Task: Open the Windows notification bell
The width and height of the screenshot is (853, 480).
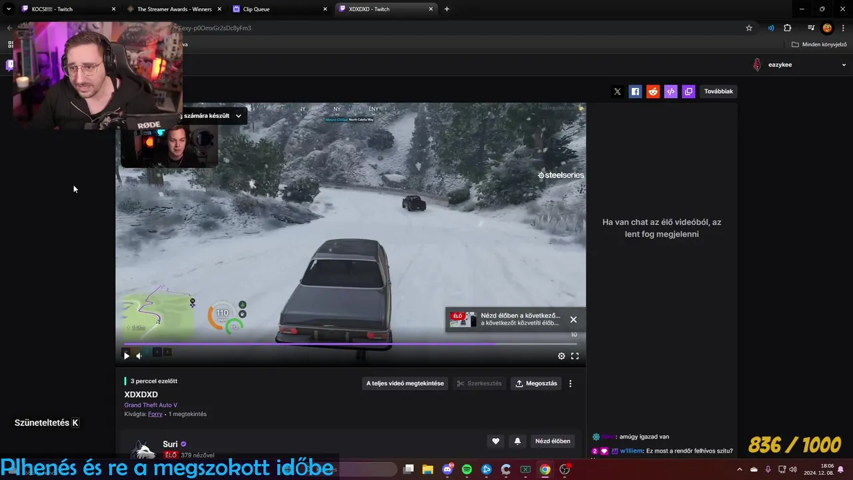Action: pos(841,469)
